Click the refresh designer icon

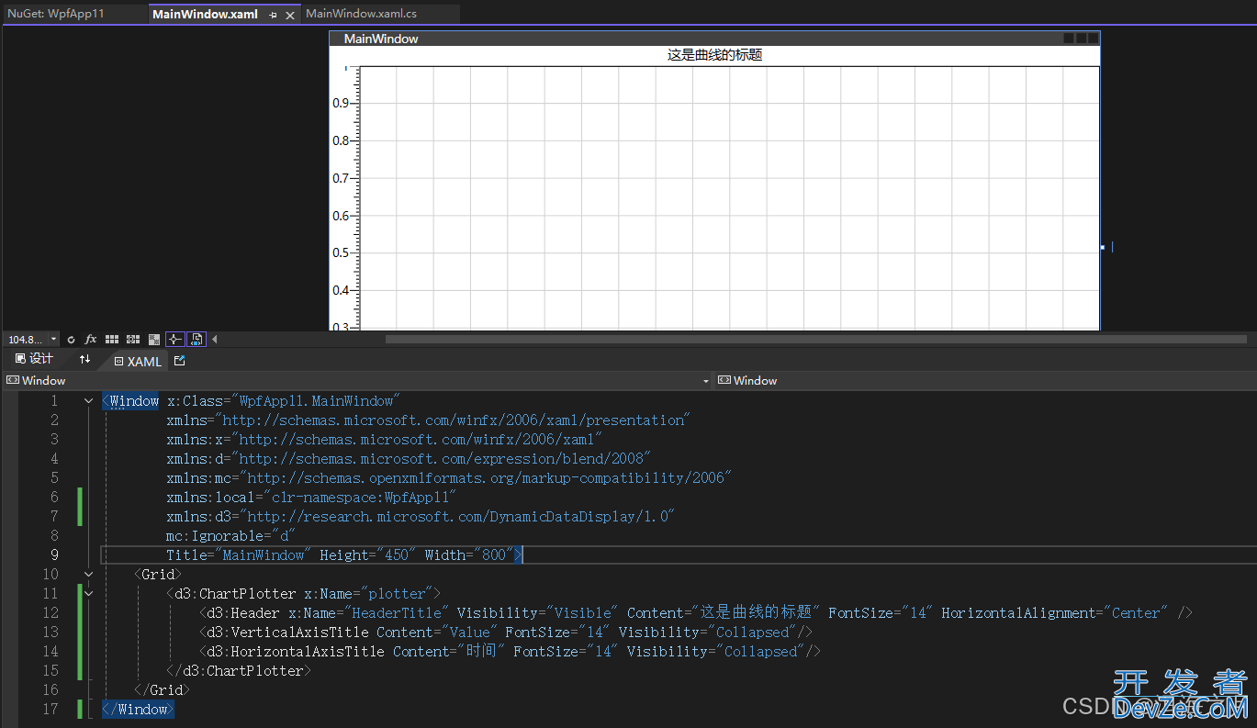[x=71, y=340]
